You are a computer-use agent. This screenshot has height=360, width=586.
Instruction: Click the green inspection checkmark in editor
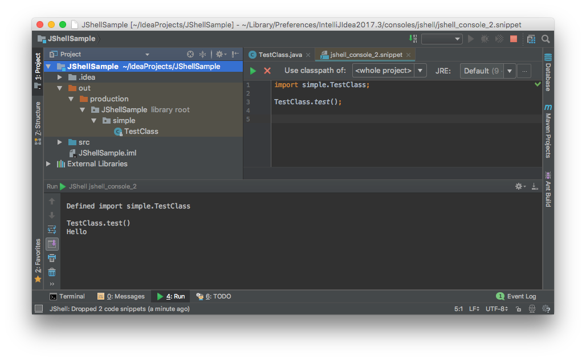point(538,84)
